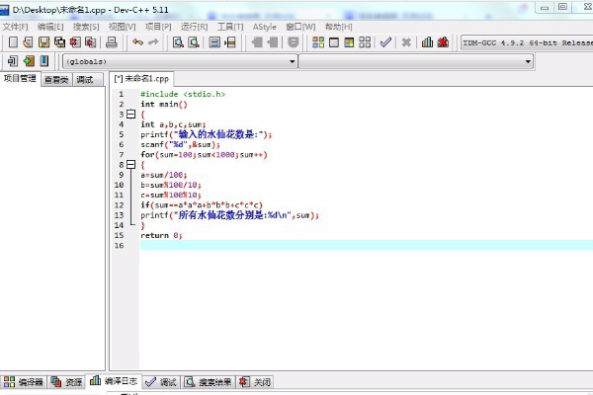The image size is (593, 395).
Task: Click the scanf("%d",&sum); line
Action: tap(180, 144)
